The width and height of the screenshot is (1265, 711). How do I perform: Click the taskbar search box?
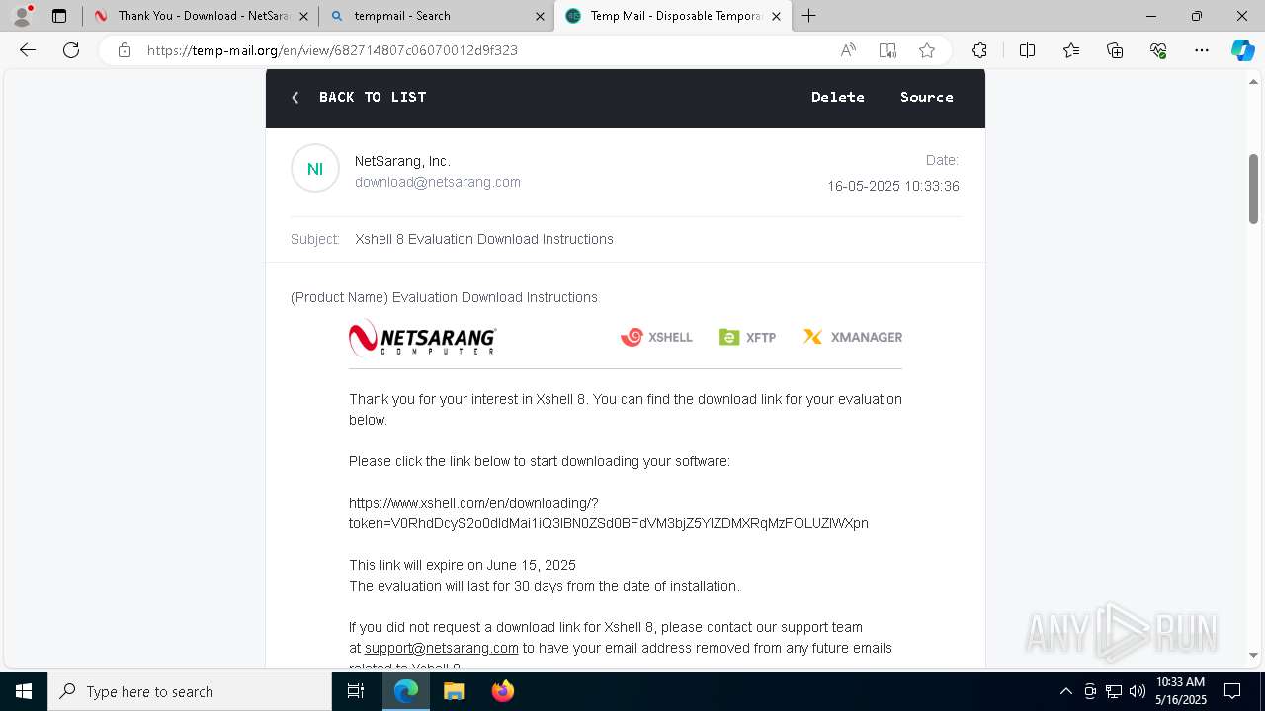[190, 691]
